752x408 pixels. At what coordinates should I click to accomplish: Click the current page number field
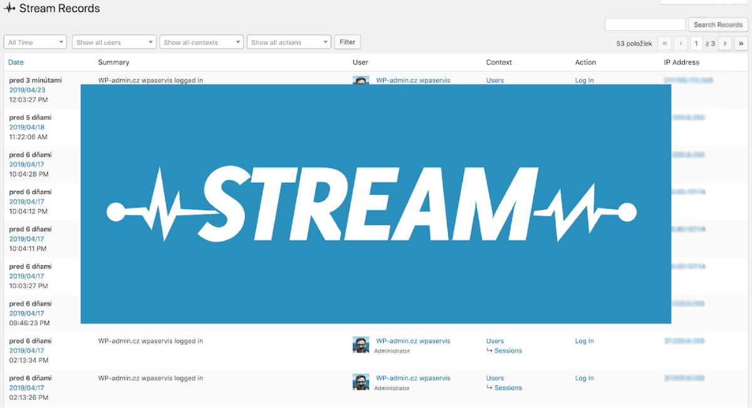click(696, 43)
